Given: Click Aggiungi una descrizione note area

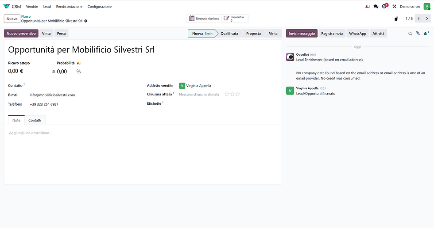Looking at the screenshot, I should coord(30,133).
